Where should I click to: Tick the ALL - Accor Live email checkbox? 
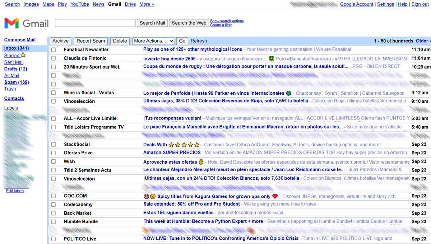[x=54, y=118]
